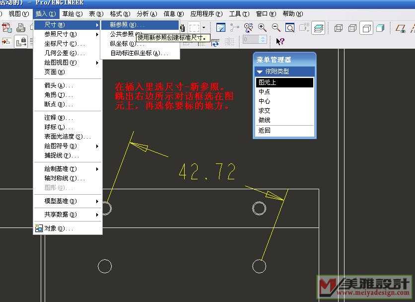The width and height of the screenshot is (415, 302).
Task: Open the 草绘(S) menu
Action: (x=72, y=14)
